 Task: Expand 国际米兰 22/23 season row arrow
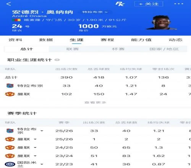pyautogui.click(x=42, y=164)
